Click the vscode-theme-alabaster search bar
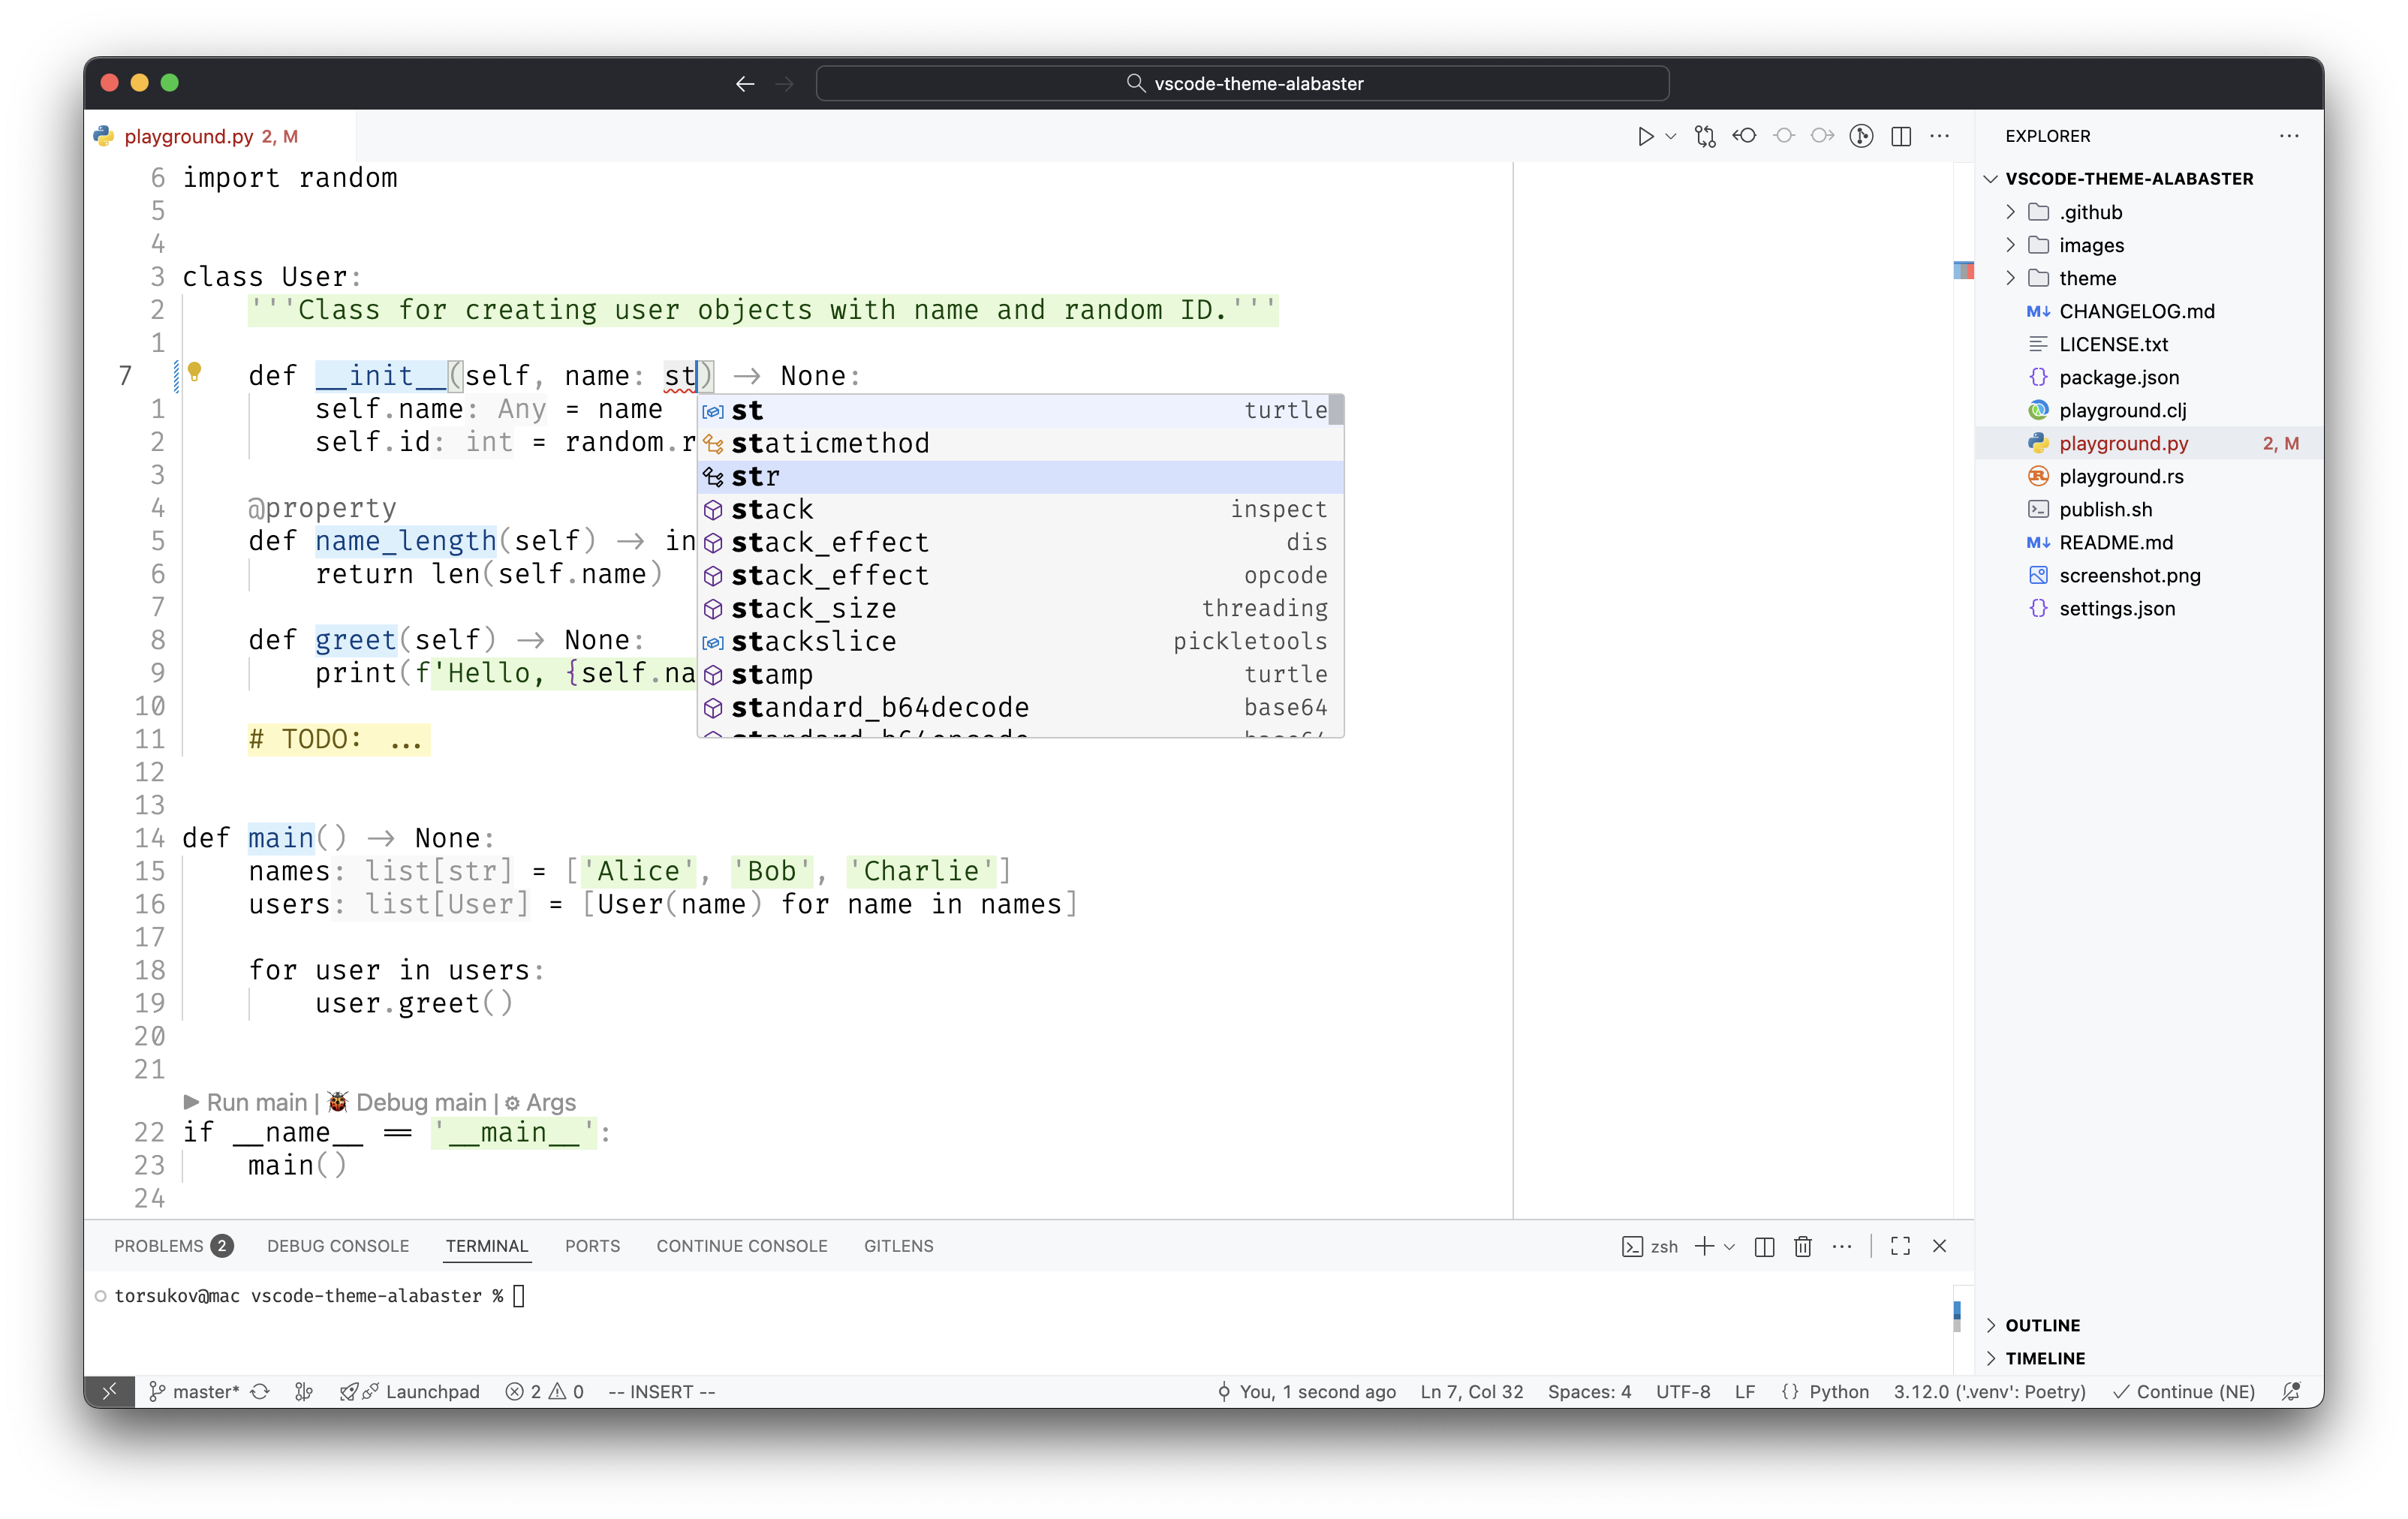This screenshot has width=2408, height=1519. [1242, 84]
